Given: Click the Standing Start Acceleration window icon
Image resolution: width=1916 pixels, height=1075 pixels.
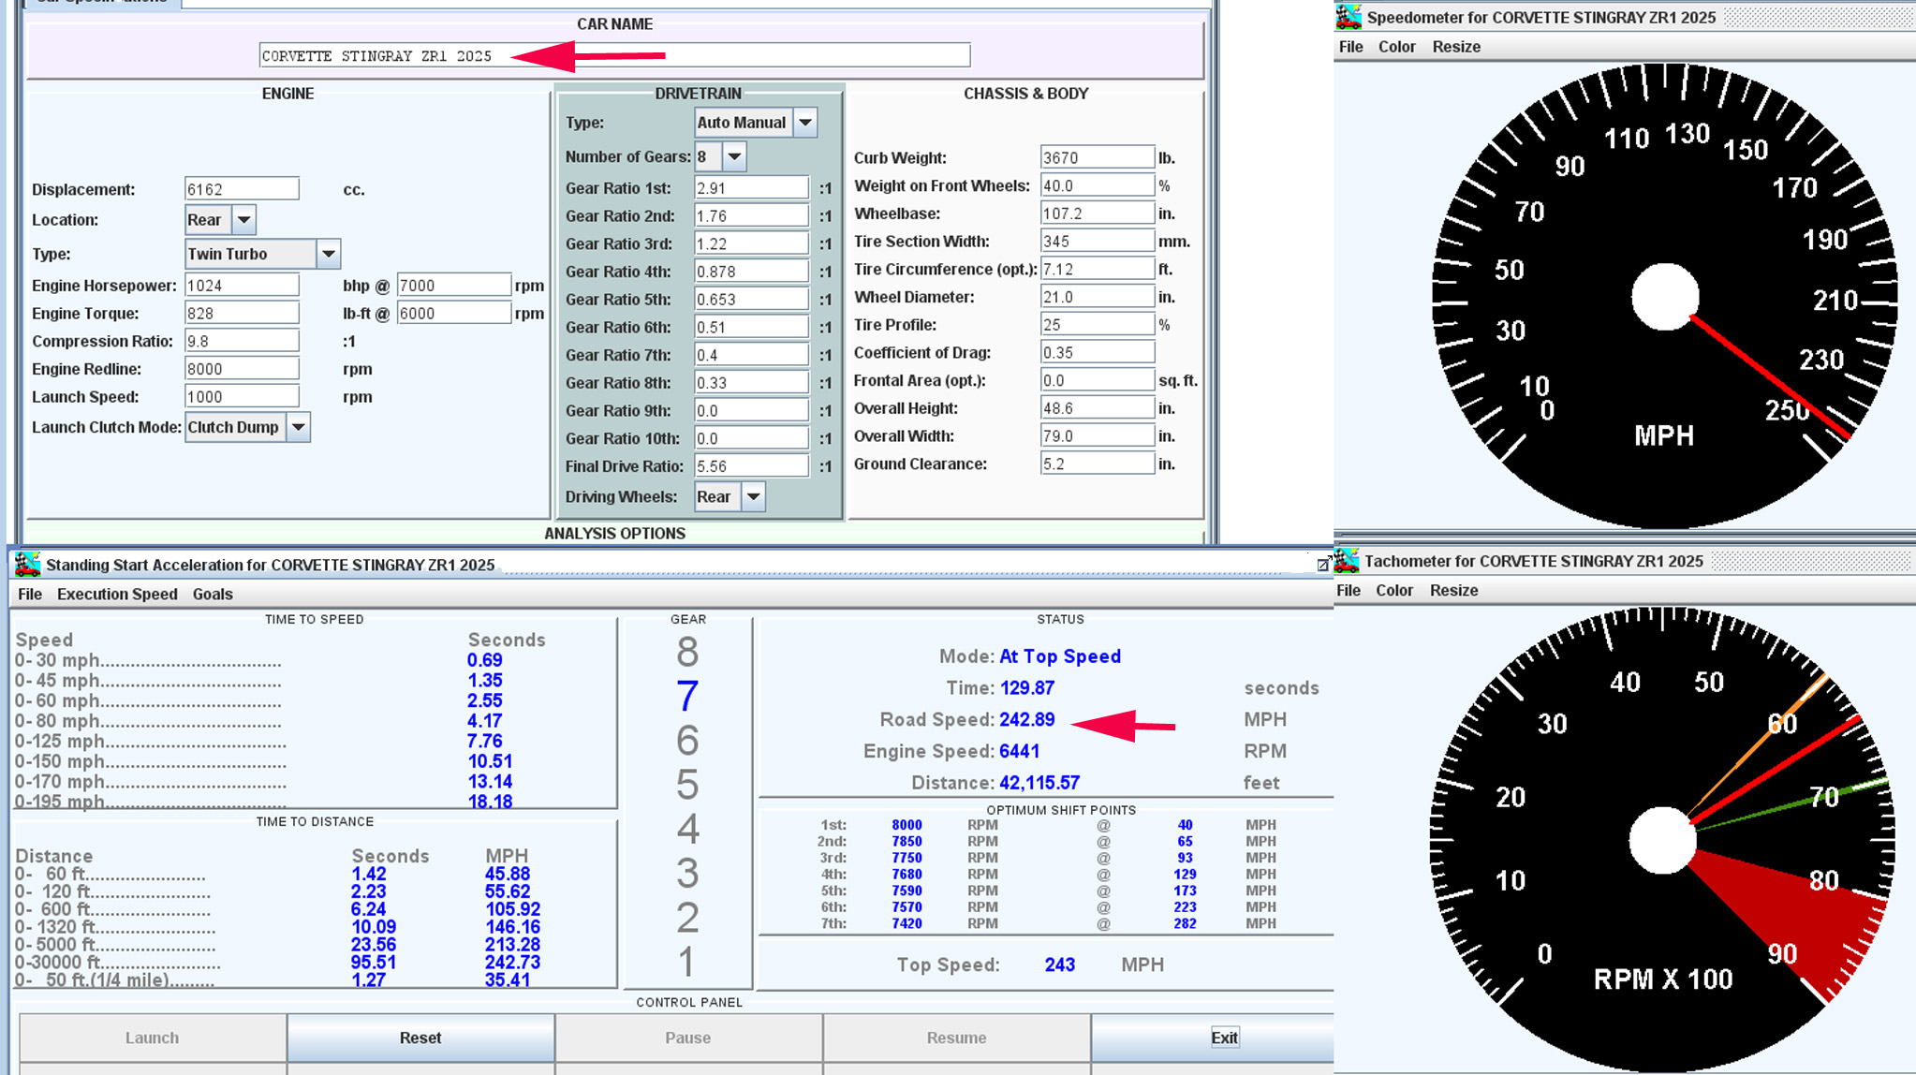Looking at the screenshot, I should [27, 564].
